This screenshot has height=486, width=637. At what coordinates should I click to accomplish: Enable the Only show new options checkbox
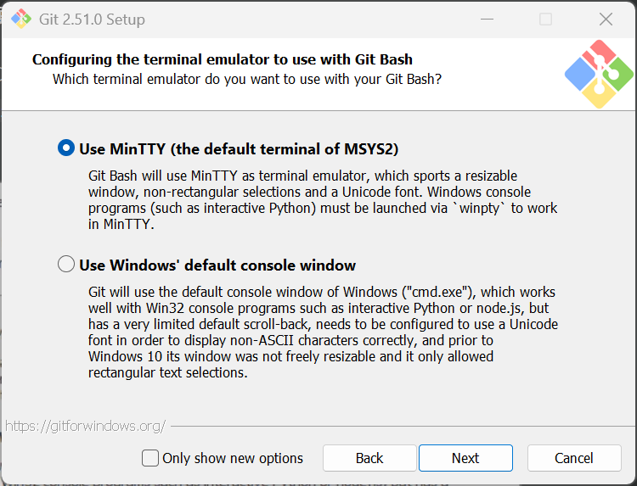click(150, 458)
